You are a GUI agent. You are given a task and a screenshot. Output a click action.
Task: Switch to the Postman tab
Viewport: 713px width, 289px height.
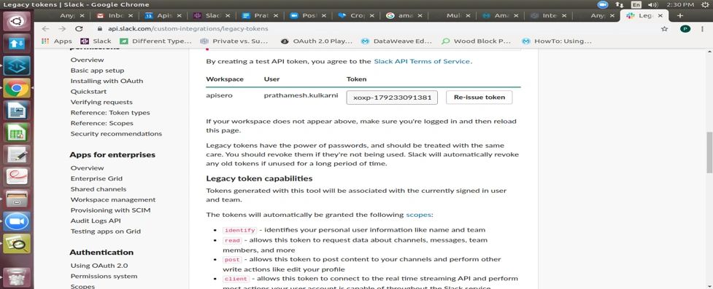point(307,15)
